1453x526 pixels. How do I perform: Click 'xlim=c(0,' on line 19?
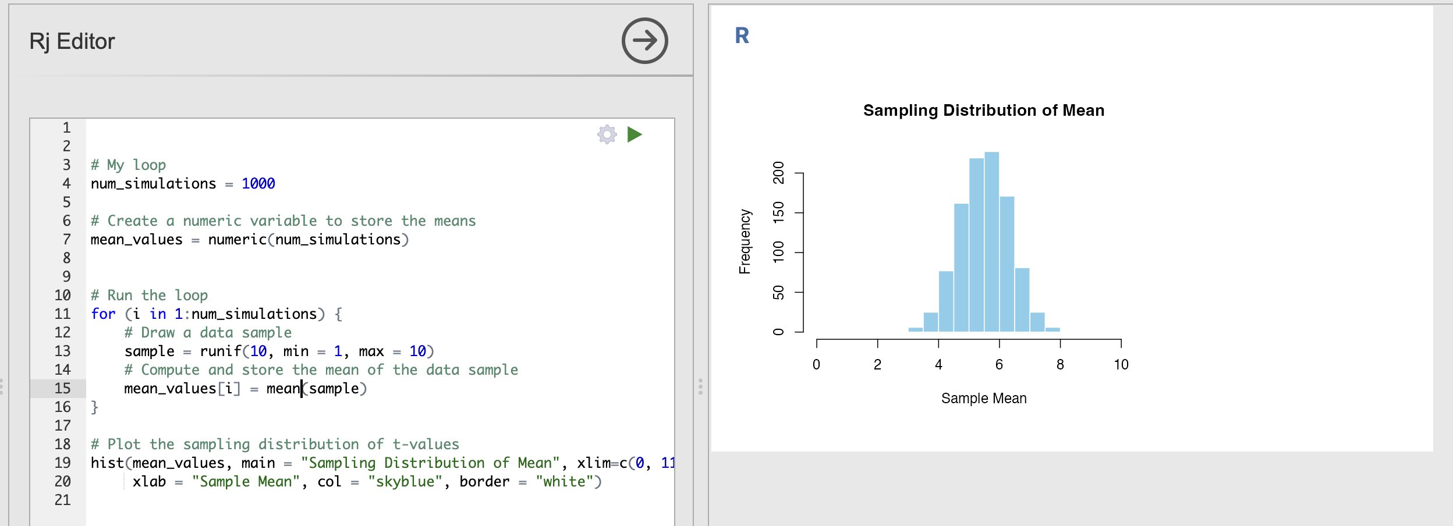click(610, 463)
